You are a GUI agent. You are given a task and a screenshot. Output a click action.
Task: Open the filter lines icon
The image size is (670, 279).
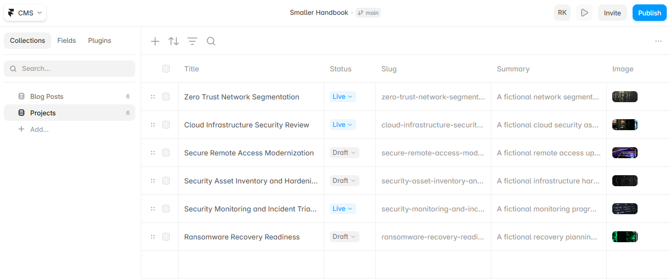click(192, 41)
